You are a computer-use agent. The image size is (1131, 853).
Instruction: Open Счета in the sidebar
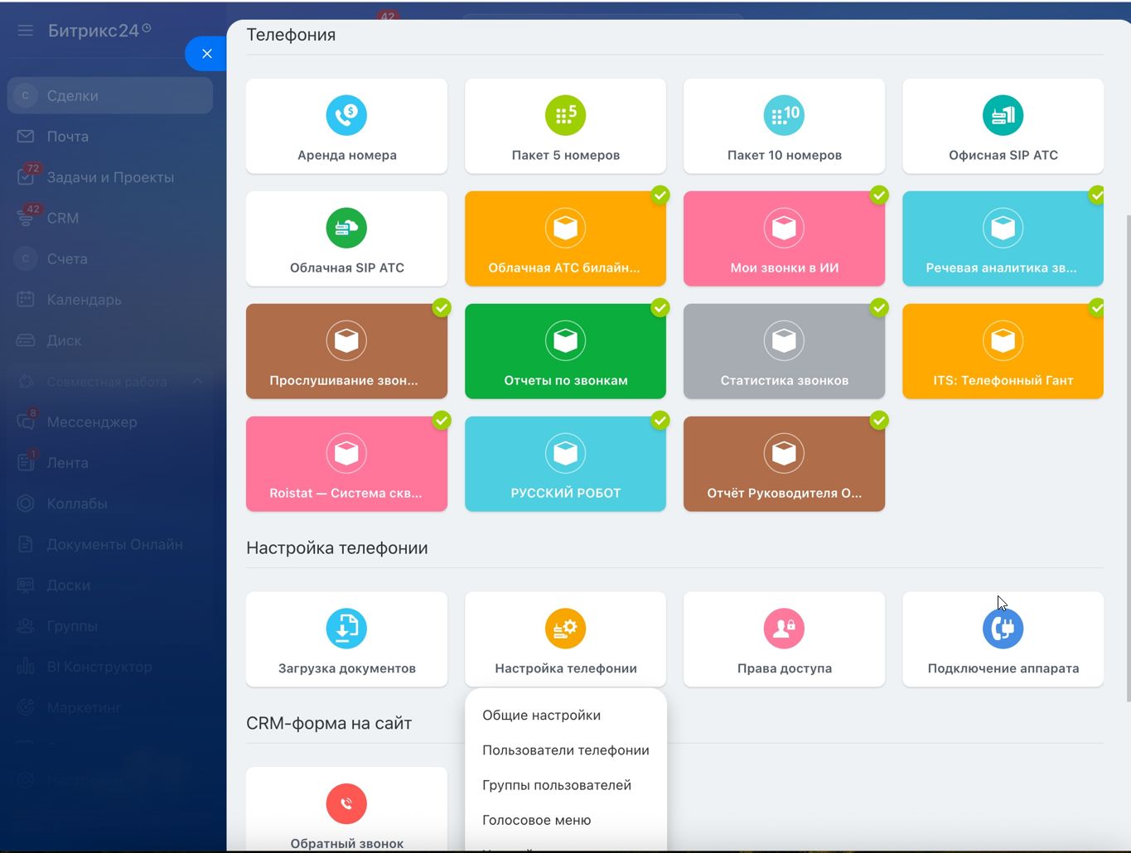pyautogui.click(x=110, y=259)
